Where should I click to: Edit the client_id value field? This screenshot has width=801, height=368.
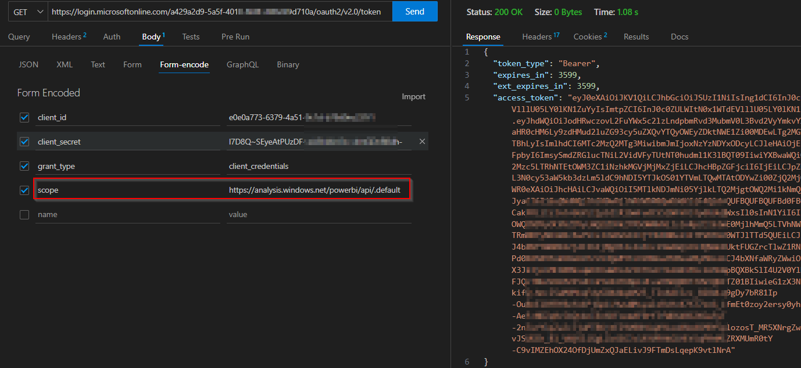(x=319, y=117)
